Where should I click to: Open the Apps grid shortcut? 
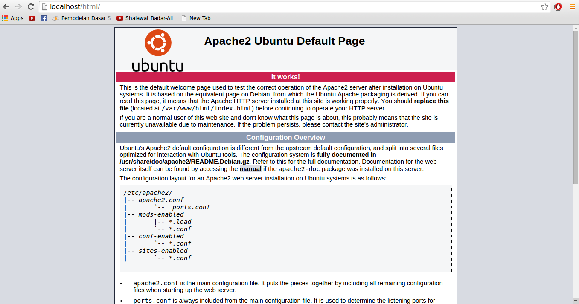click(13, 18)
